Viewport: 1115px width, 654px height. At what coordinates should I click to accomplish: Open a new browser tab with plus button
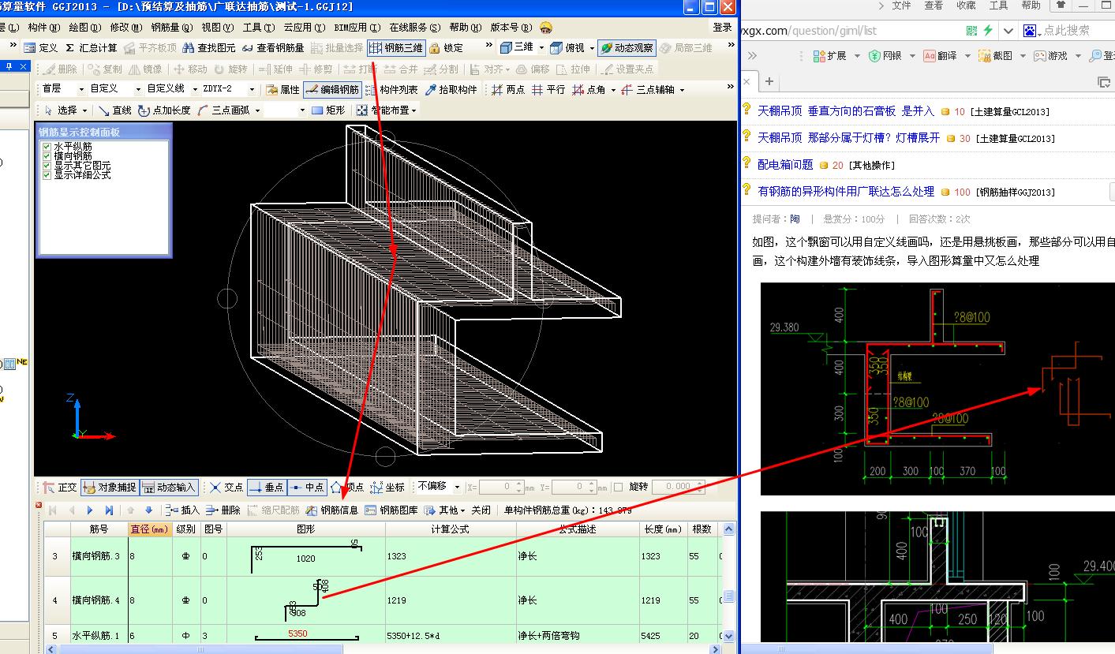769,81
